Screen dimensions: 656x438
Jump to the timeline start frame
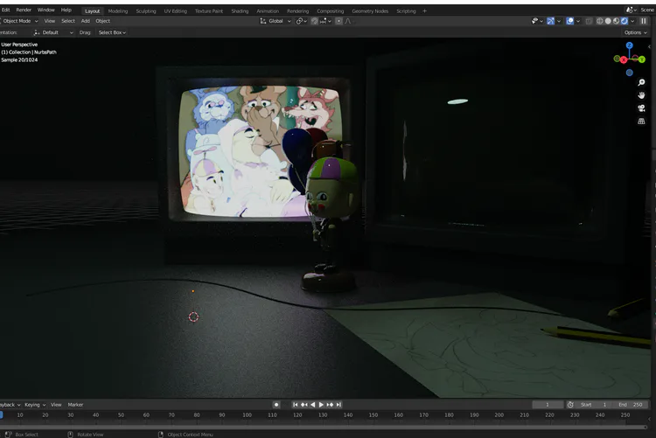tap(296, 405)
